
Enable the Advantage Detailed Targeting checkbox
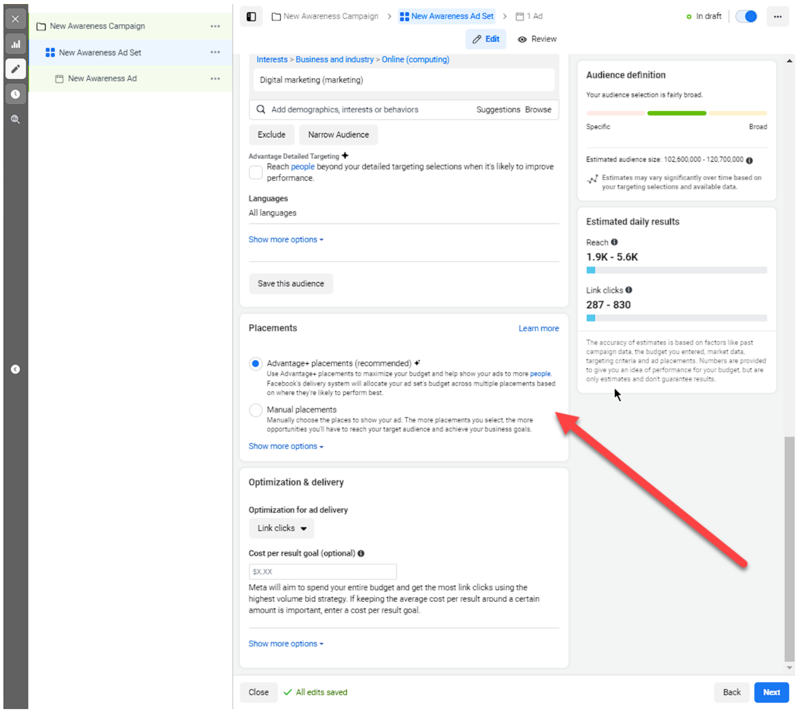click(x=256, y=173)
